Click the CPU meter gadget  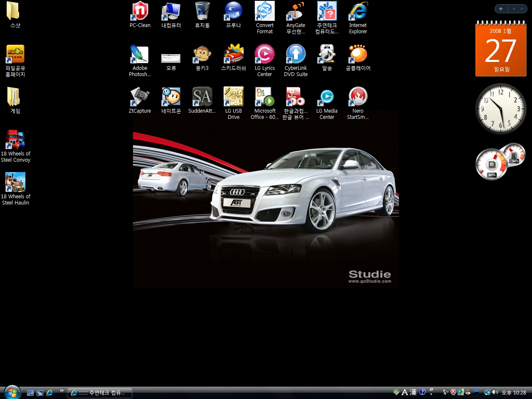click(x=500, y=161)
